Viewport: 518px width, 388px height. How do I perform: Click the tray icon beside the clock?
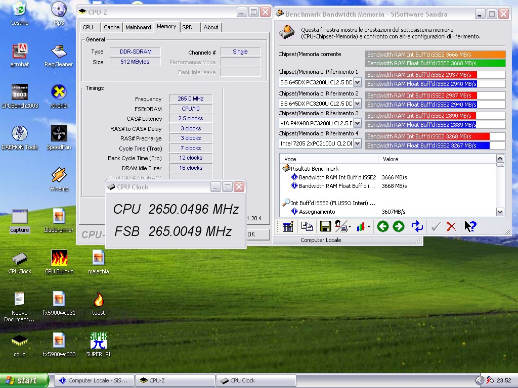[490, 380]
